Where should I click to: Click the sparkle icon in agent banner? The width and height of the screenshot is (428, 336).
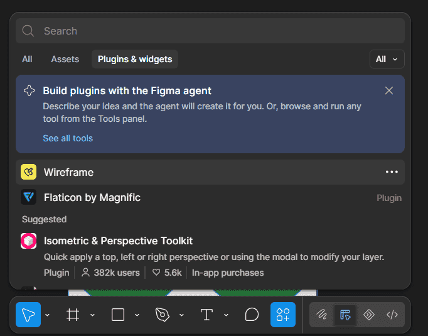point(29,90)
